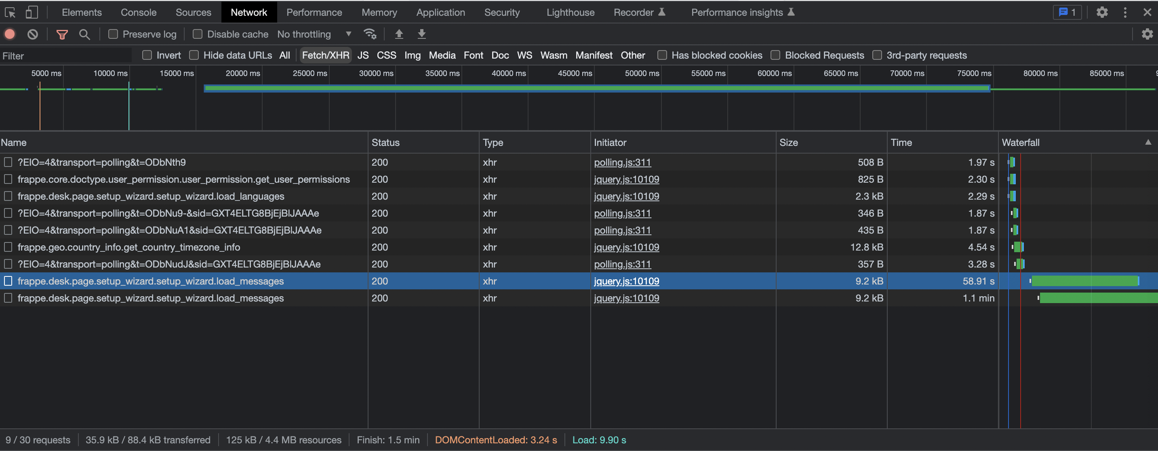Click the 58.91 s waterfall bar
Viewport: 1158px width, 451px height.
1084,282
